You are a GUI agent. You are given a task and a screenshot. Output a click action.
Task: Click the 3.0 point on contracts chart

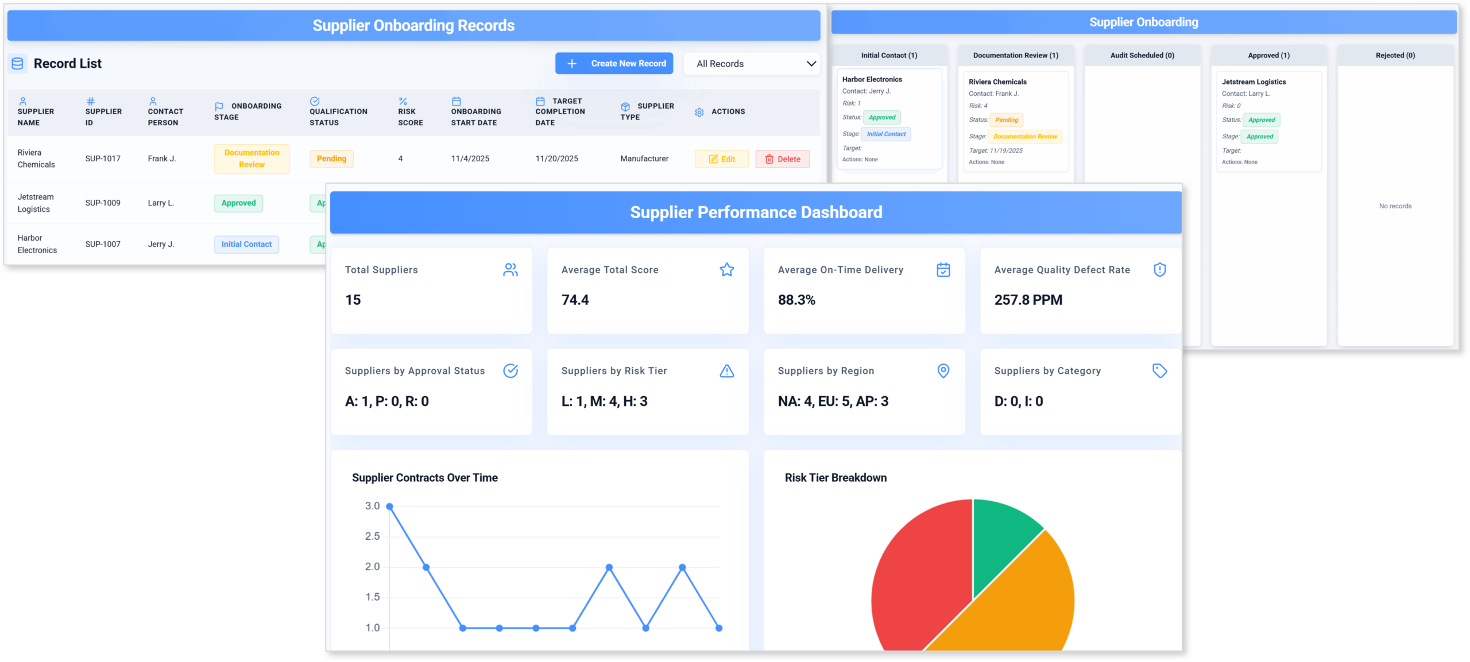[389, 506]
